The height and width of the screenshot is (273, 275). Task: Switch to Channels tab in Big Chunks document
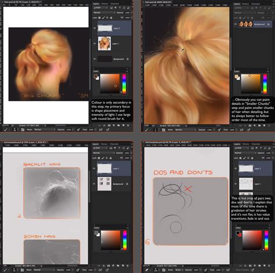tap(115, 3)
